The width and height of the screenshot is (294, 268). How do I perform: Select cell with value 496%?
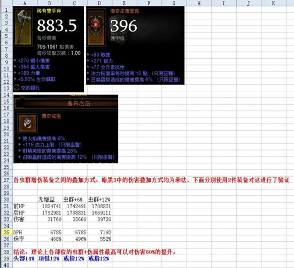click(x=75, y=239)
